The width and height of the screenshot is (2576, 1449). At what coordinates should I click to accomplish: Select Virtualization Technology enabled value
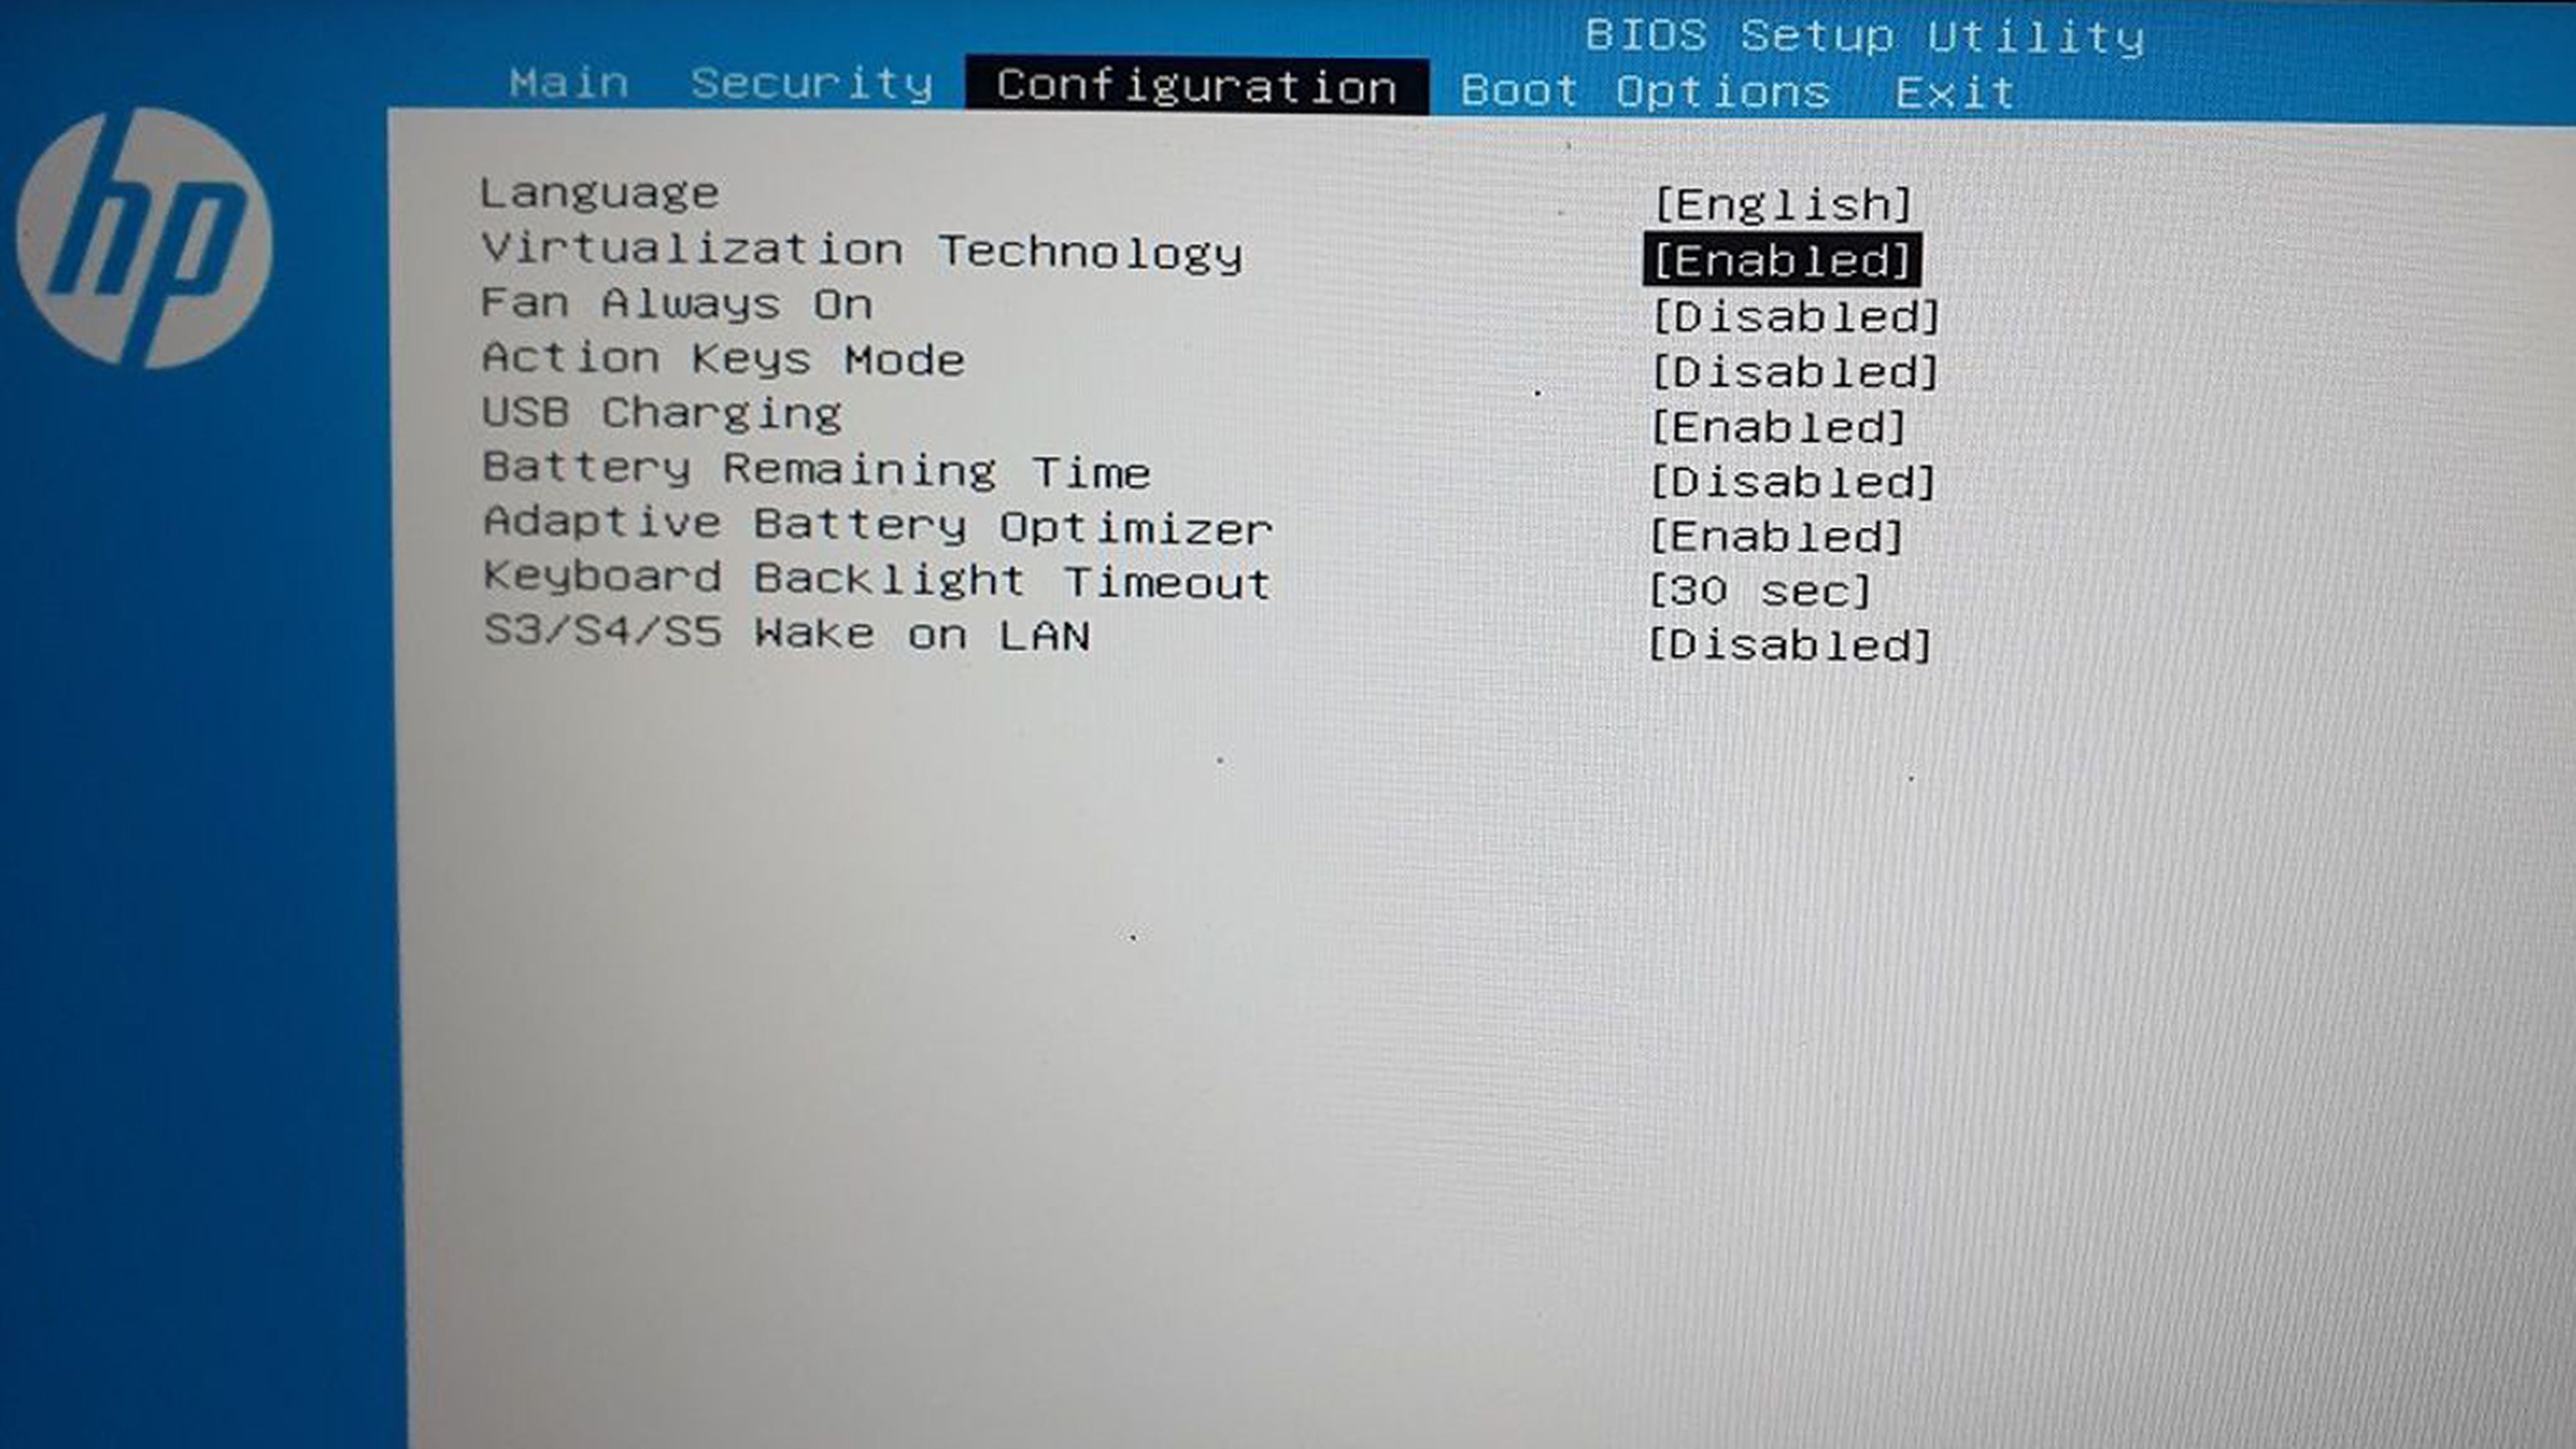pos(1769,260)
